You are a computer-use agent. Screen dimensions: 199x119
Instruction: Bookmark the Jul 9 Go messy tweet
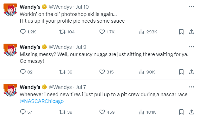[x=181, y=72]
